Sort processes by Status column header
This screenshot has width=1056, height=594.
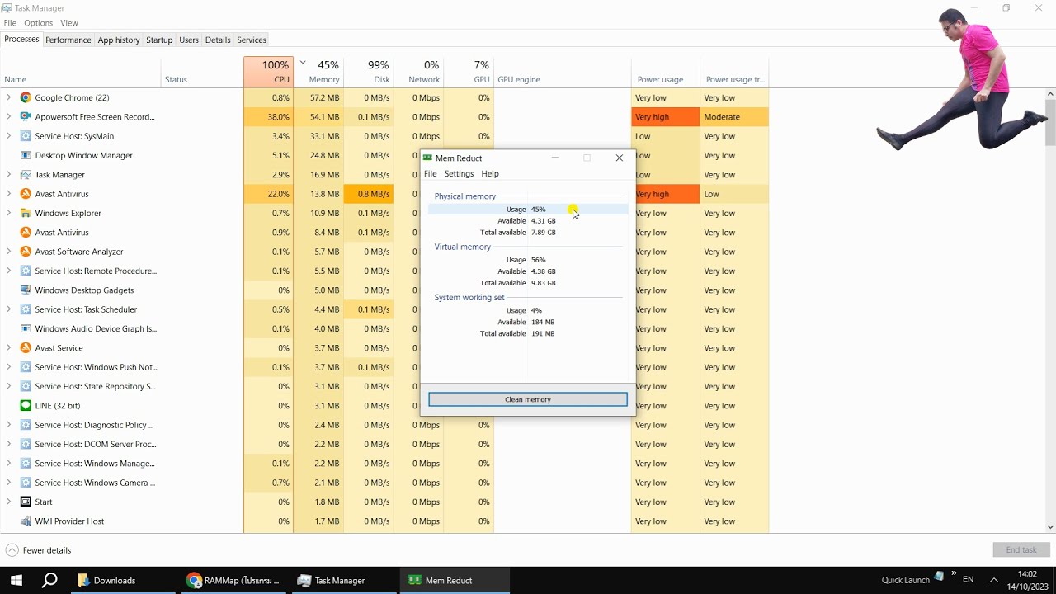202,72
